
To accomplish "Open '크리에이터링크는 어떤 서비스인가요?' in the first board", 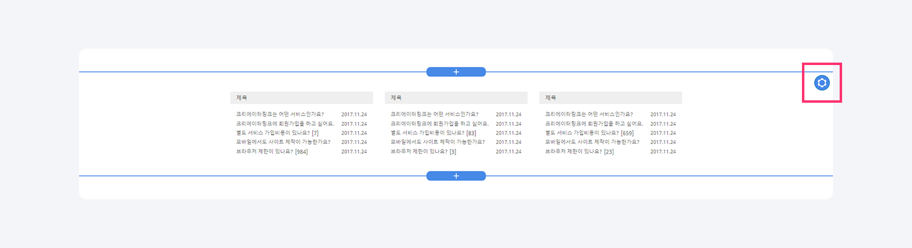I will pyautogui.click(x=280, y=114).
